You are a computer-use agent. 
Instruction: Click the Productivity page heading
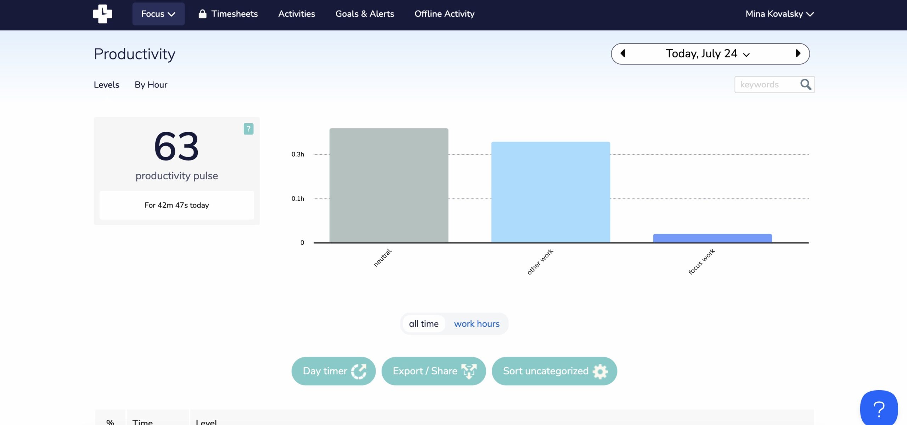(x=135, y=54)
